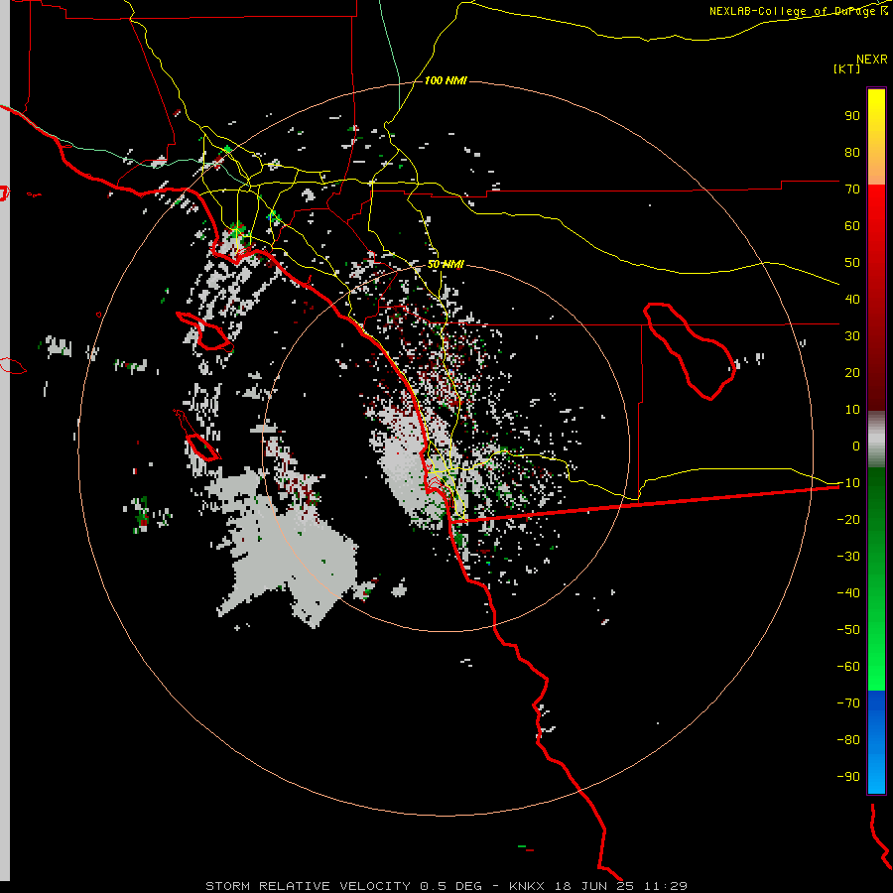Select the -50 value on the velocity scale

point(848,630)
